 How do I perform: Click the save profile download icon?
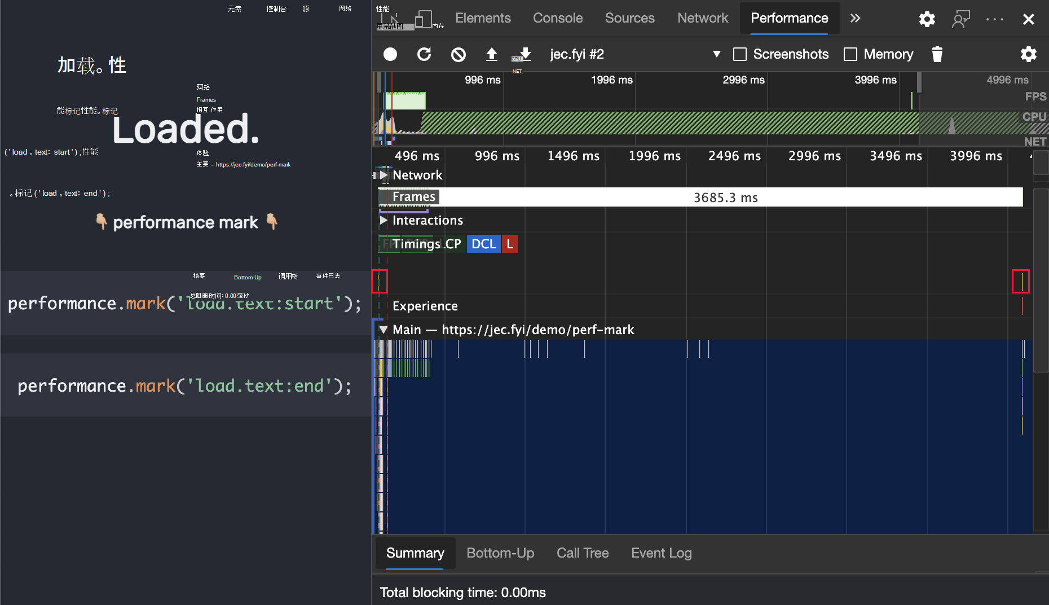click(x=526, y=54)
